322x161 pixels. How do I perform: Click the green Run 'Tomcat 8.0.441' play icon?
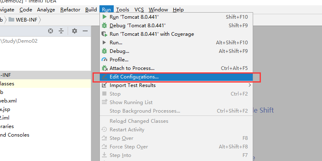coord(104,17)
